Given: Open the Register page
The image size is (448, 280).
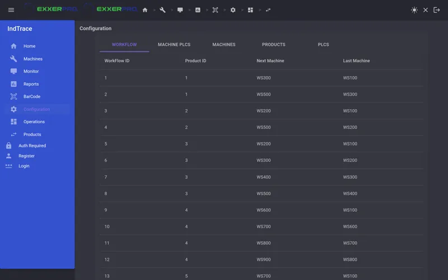Looking at the screenshot, I should [x=26, y=156].
